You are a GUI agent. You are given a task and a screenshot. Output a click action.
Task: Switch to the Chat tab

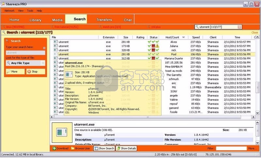(128, 20)
